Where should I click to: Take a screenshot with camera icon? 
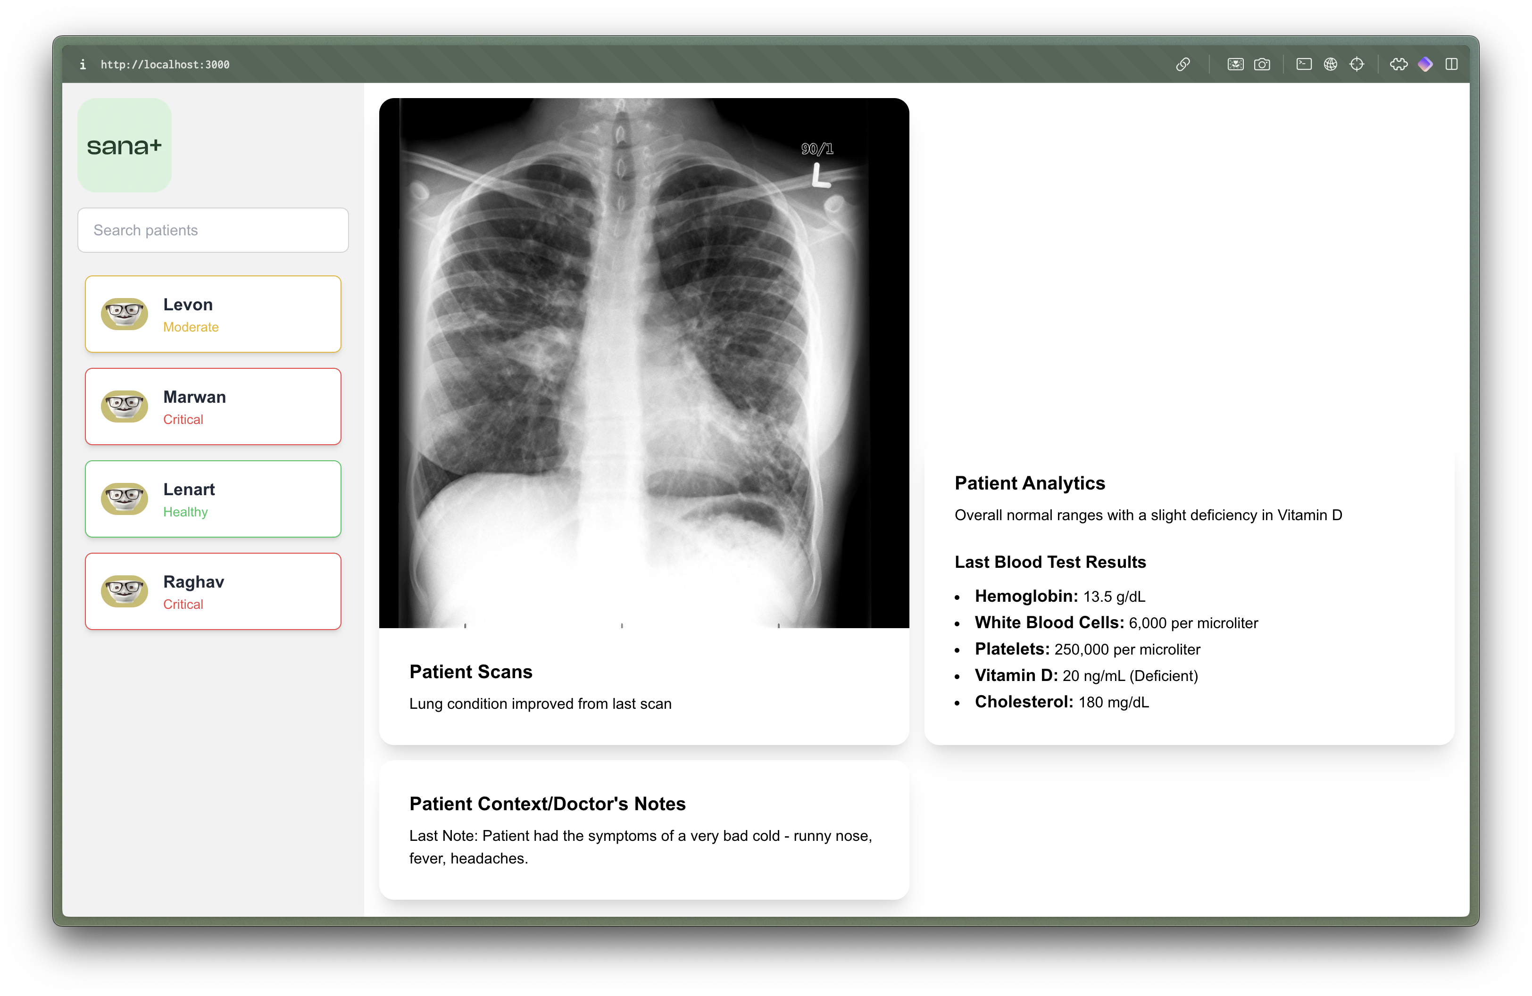[x=1262, y=64]
